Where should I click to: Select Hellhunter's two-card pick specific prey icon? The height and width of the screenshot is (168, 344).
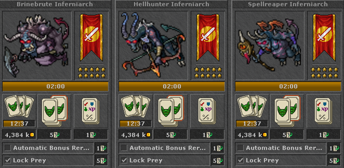[171, 111]
